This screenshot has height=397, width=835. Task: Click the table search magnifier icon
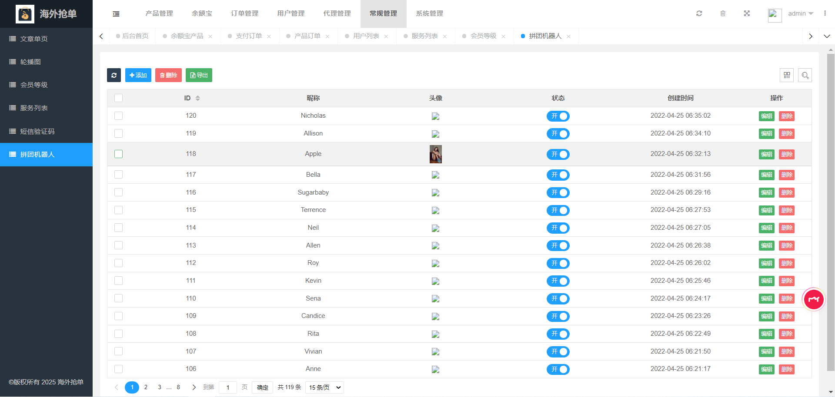click(x=805, y=75)
